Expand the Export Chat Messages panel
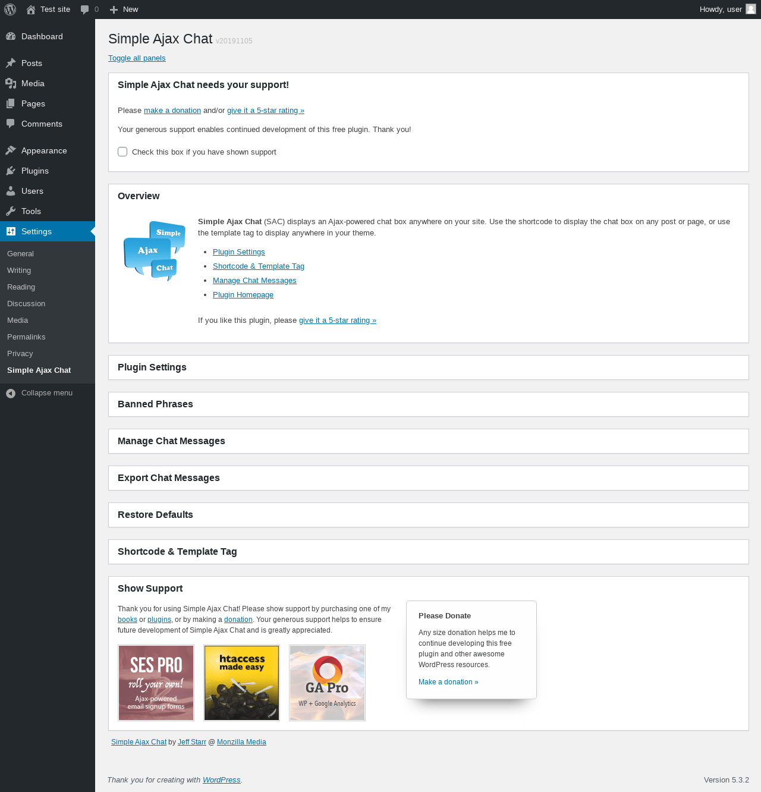 point(429,478)
